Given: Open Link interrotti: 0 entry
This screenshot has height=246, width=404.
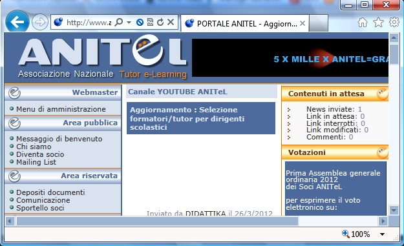Looking at the screenshot, I should tap(335, 123).
